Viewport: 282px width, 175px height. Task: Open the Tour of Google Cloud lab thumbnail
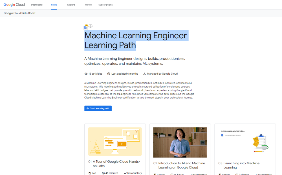[115, 142]
